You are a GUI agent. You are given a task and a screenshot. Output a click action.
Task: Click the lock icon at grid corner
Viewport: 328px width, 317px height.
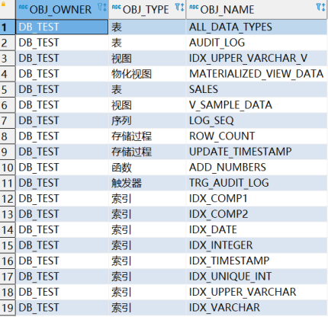(x=4, y=3)
